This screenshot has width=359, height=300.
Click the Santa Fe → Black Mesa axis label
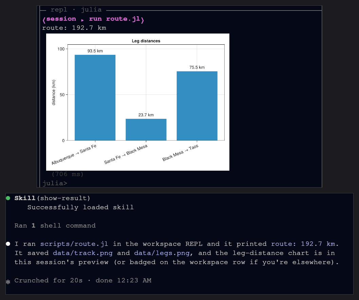pos(126,154)
